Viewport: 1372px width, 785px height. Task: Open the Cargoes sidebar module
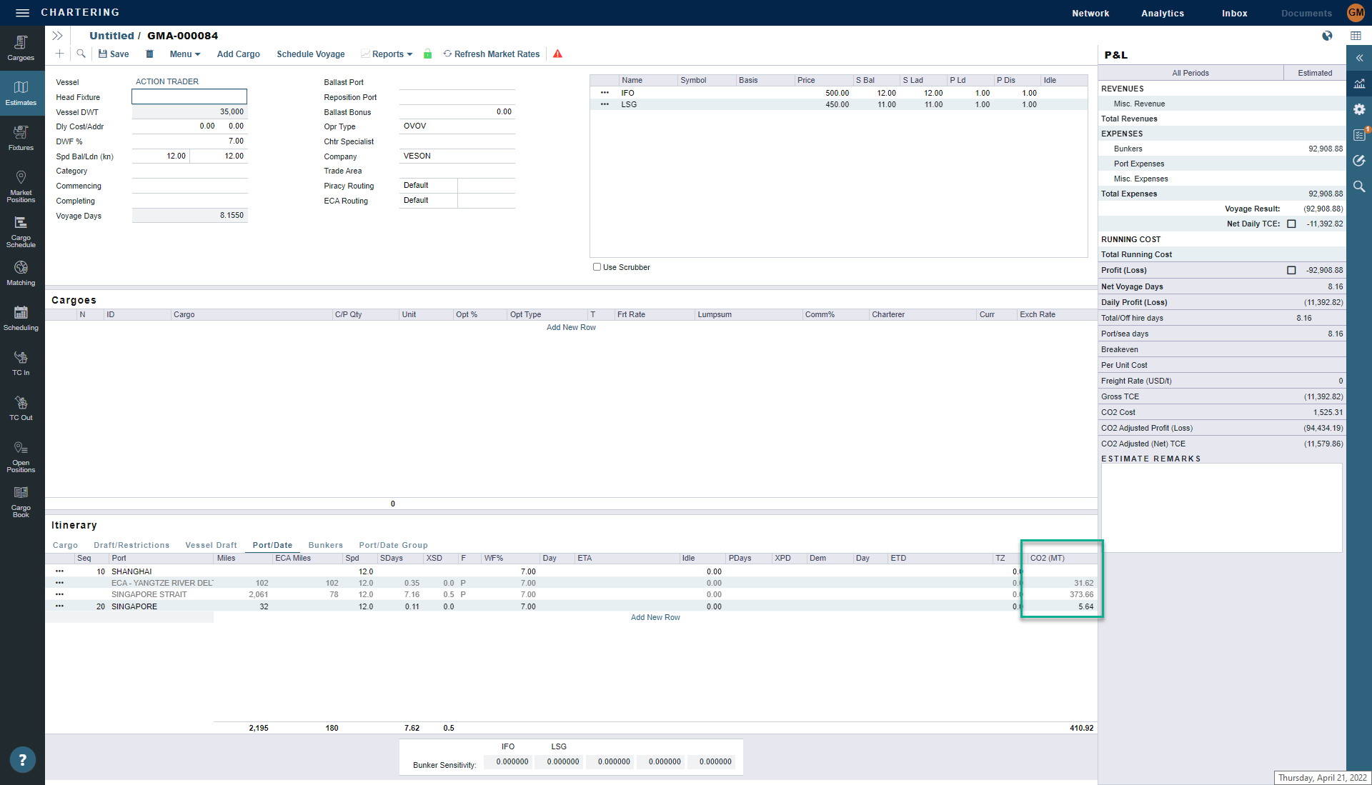21,48
